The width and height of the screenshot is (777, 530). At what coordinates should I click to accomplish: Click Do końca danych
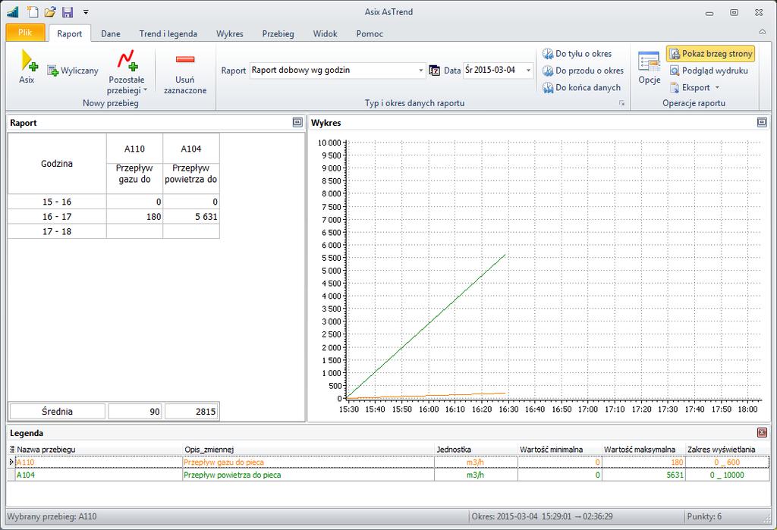point(581,87)
